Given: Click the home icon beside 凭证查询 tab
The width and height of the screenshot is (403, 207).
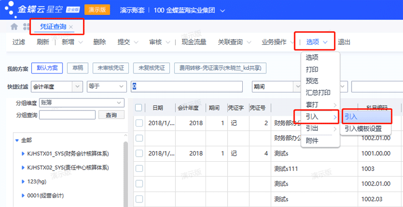Looking at the screenshot, I should click(x=14, y=27).
